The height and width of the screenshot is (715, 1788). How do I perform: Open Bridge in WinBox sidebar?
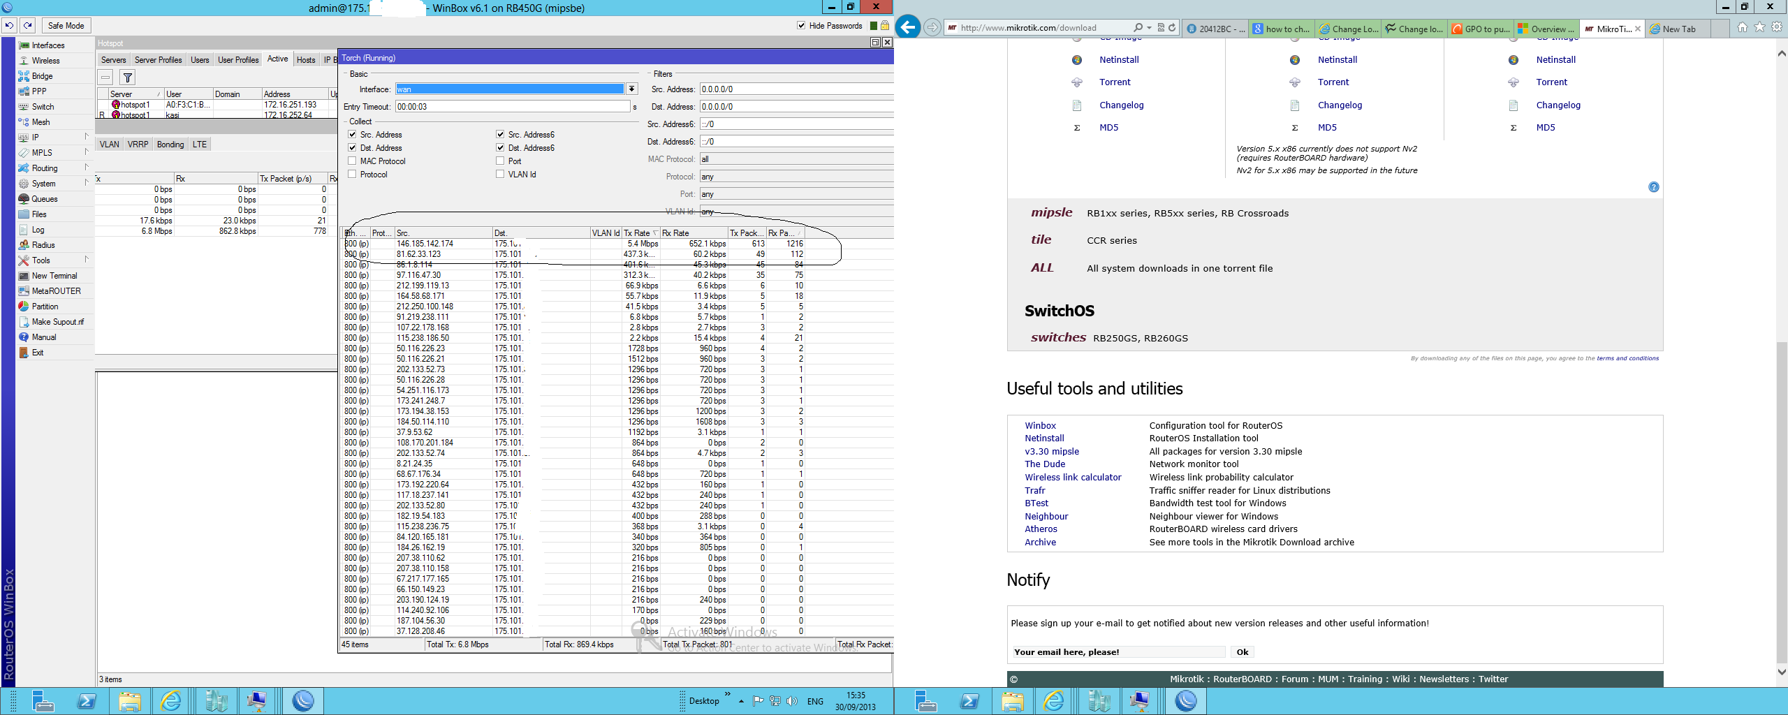(x=42, y=76)
